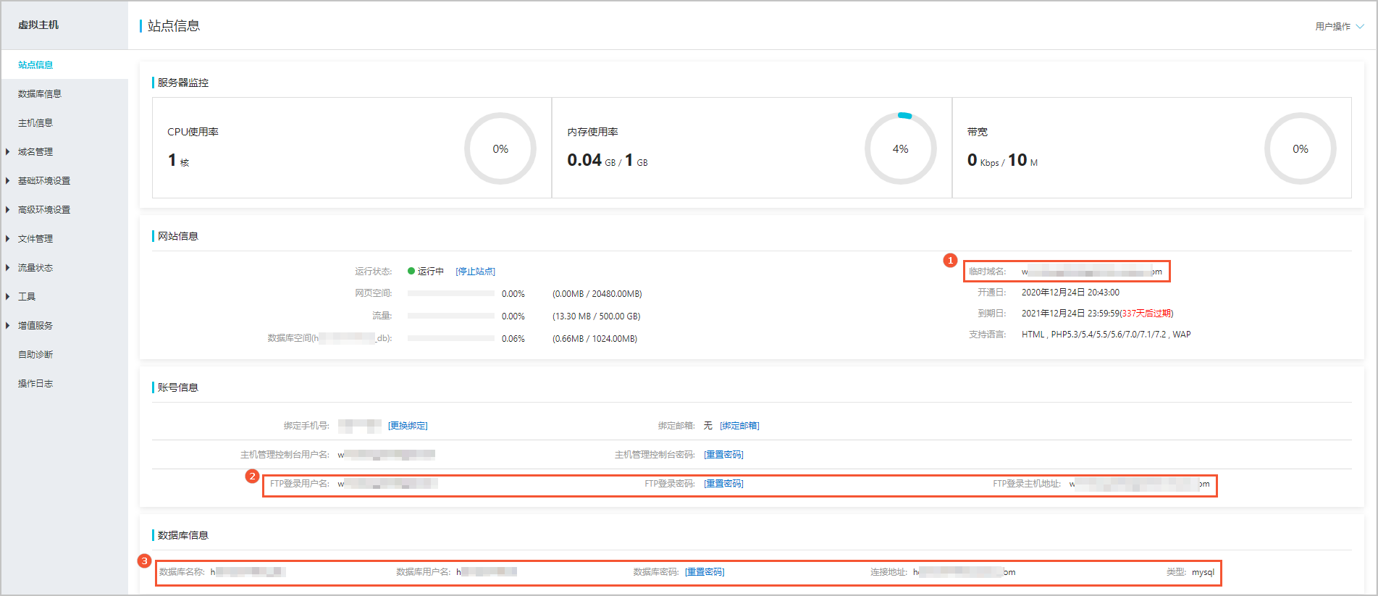Expand the 文件管理 sidebar section
The height and width of the screenshot is (596, 1378).
click(x=35, y=238)
